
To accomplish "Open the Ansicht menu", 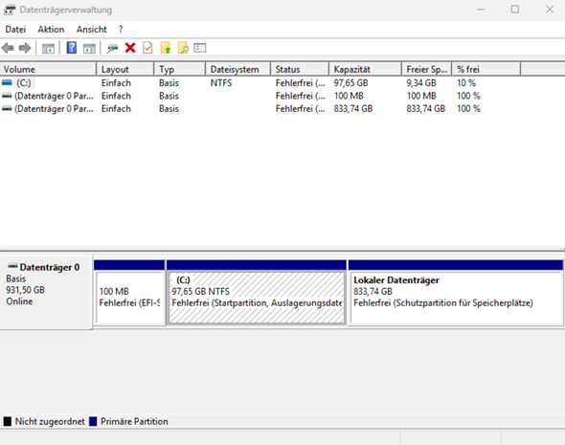I will [92, 30].
